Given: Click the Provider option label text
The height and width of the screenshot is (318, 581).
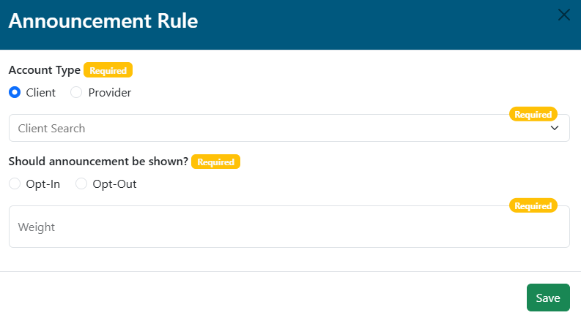Looking at the screenshot, I should [110, 93].
